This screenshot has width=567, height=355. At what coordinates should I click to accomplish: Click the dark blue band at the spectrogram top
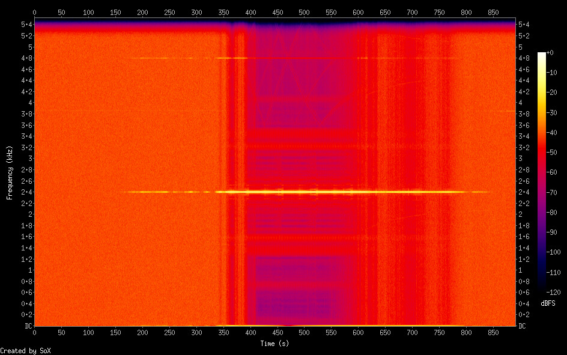click(x=276, y=24)
